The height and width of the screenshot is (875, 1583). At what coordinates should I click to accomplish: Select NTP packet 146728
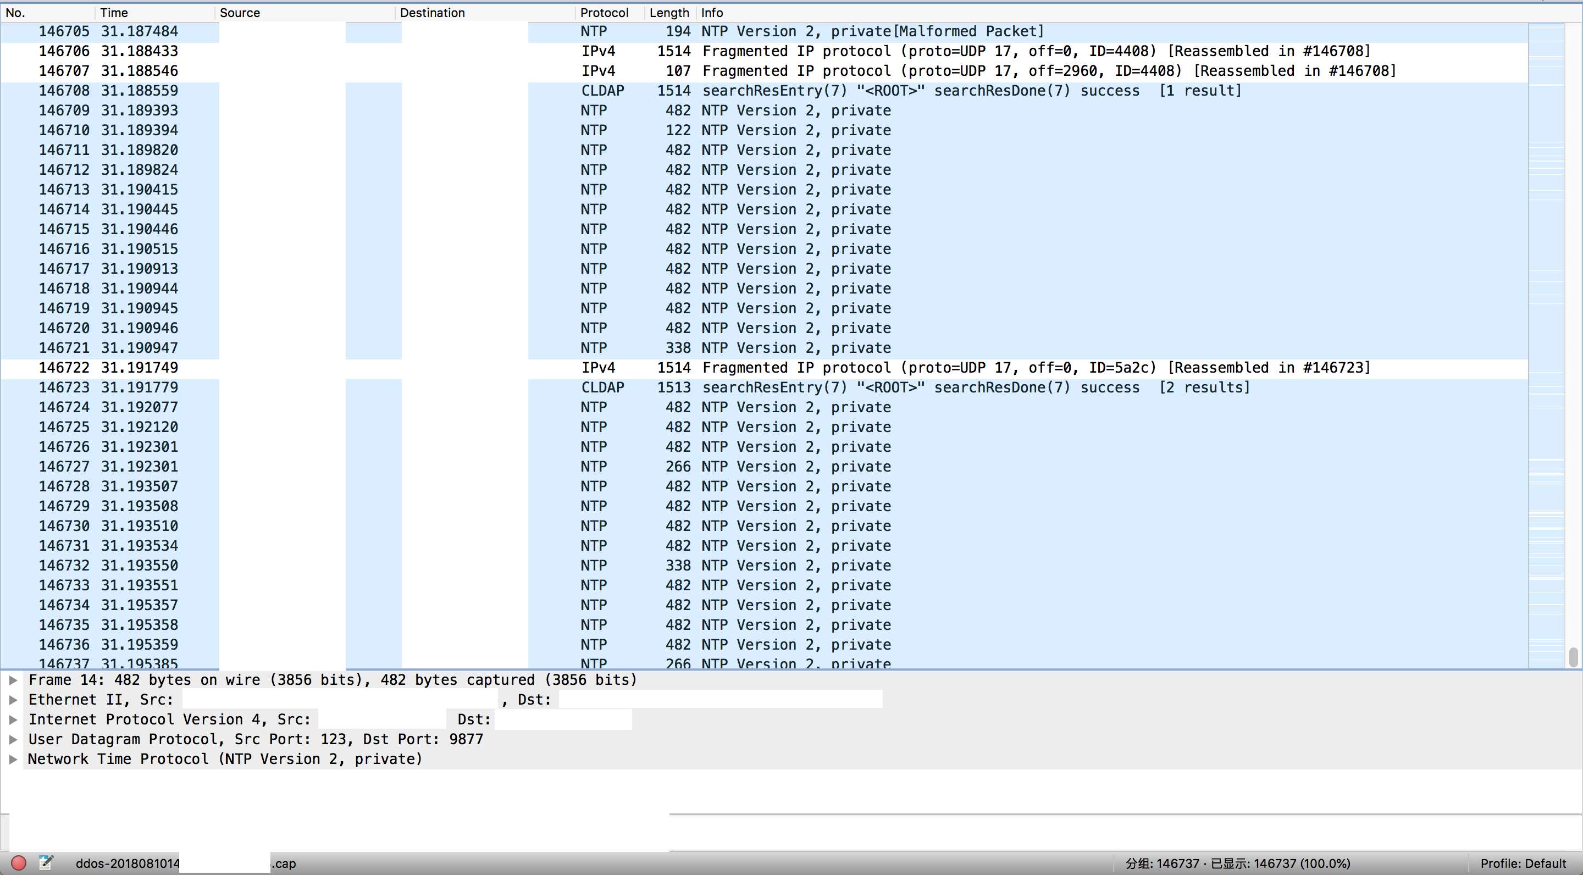coord(764,486)
